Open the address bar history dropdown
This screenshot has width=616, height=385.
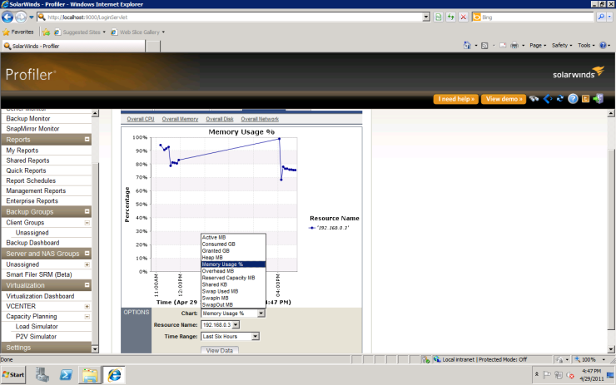click(426, 17)
